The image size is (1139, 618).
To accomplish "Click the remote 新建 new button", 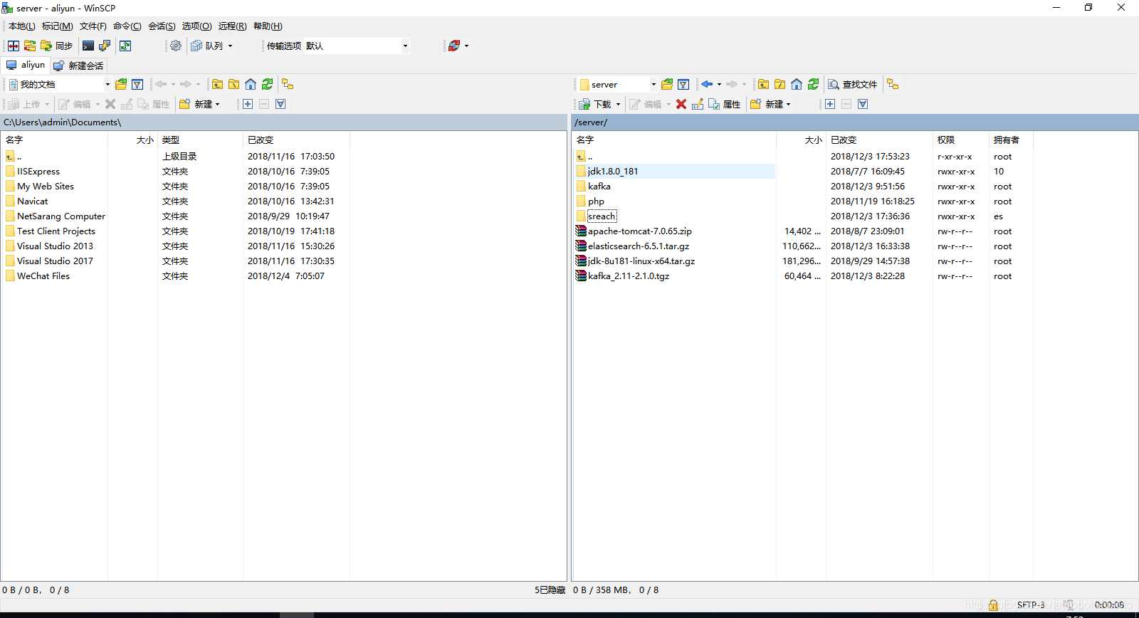I will pos(767,104).
